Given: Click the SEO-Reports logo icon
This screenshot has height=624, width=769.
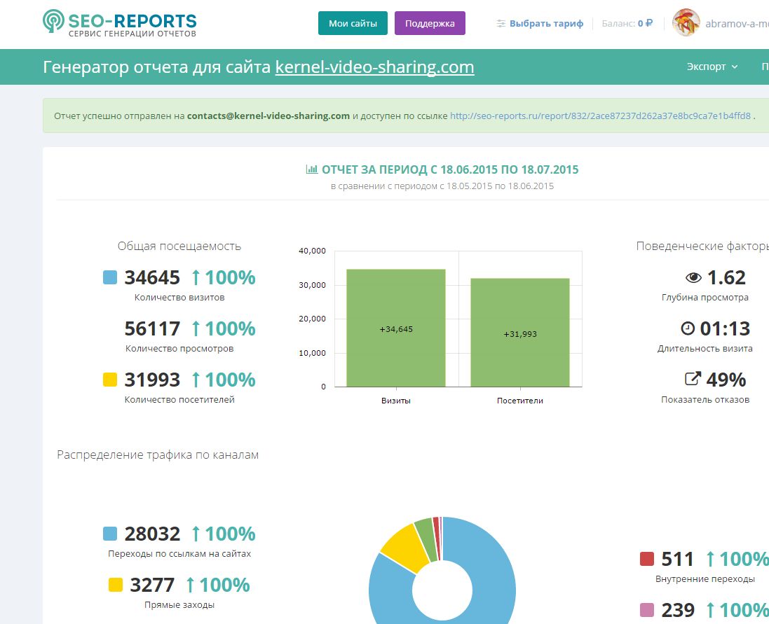Looking at the screenshot, I should [x=53, y=21].
